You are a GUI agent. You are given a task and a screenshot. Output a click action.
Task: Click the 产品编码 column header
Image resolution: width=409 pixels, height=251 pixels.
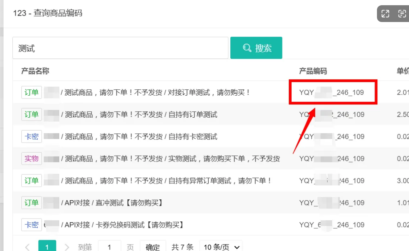click(313, 71)
